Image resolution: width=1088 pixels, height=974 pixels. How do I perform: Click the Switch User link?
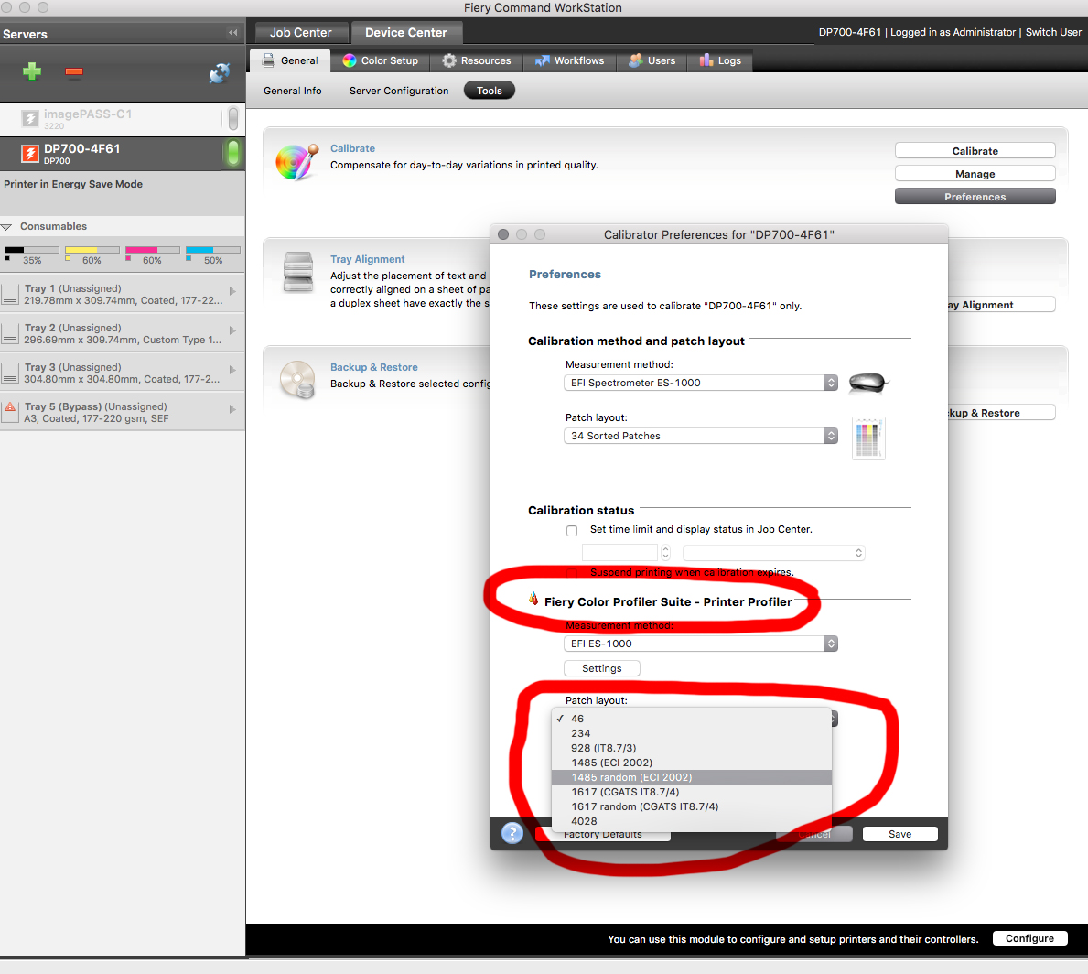[x=1053, y=32]
